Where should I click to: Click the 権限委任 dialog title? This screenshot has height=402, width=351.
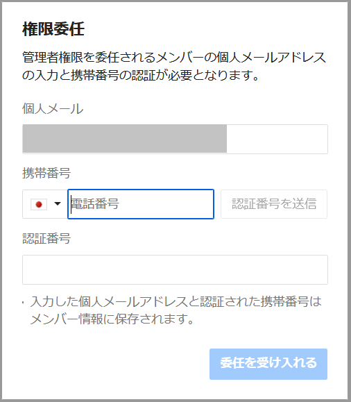[x=53, y=29]
